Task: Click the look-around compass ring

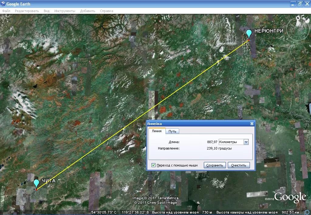Action: [298, 29]
